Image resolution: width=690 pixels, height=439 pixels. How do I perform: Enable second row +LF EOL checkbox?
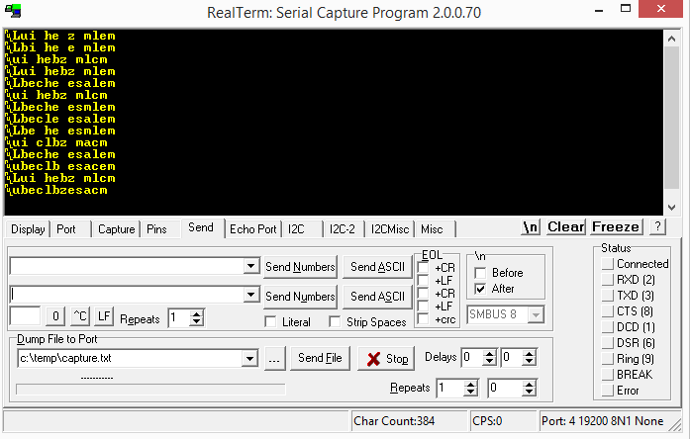pos(424,306)
